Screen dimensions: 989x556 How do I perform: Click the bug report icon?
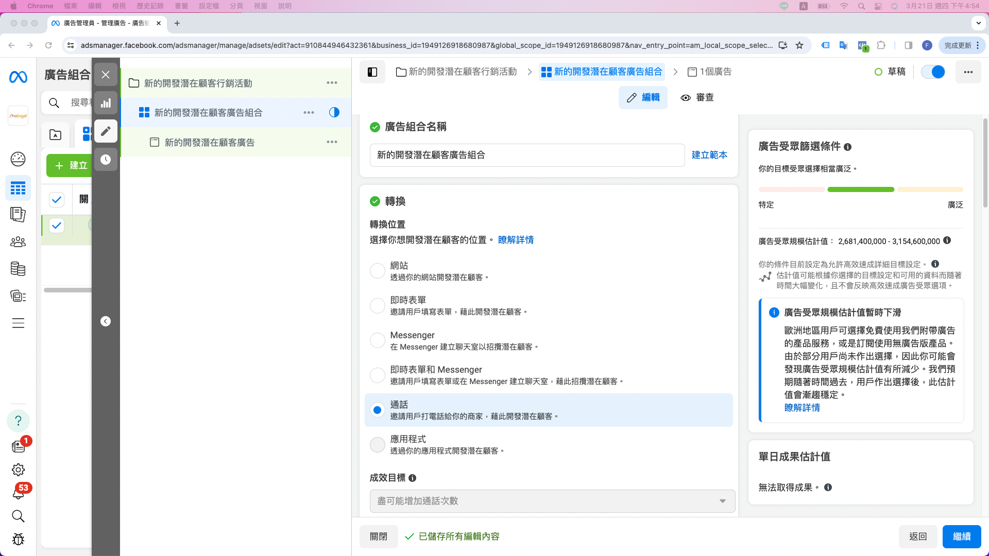[18, 539]
